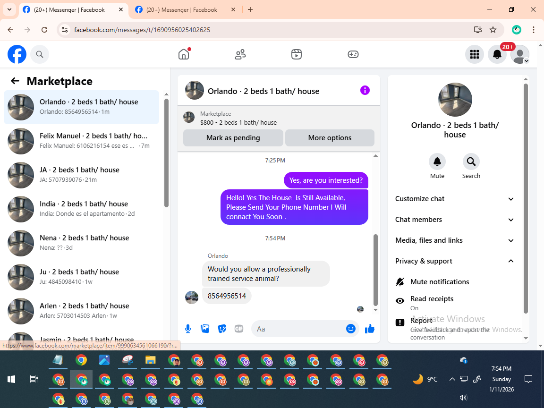Expand Chat members section
Screen dimensions: 544x408
pos(454,220)
